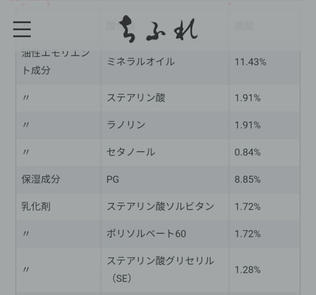
Task: Tap the 1.72% value beside ポリソルベート60
Action: coord(247,234)
